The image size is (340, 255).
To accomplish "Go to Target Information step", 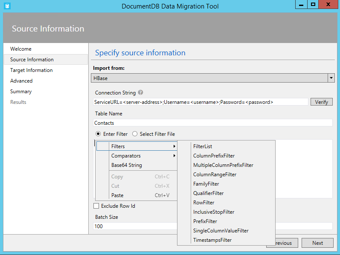I will (x=32, y=70).
